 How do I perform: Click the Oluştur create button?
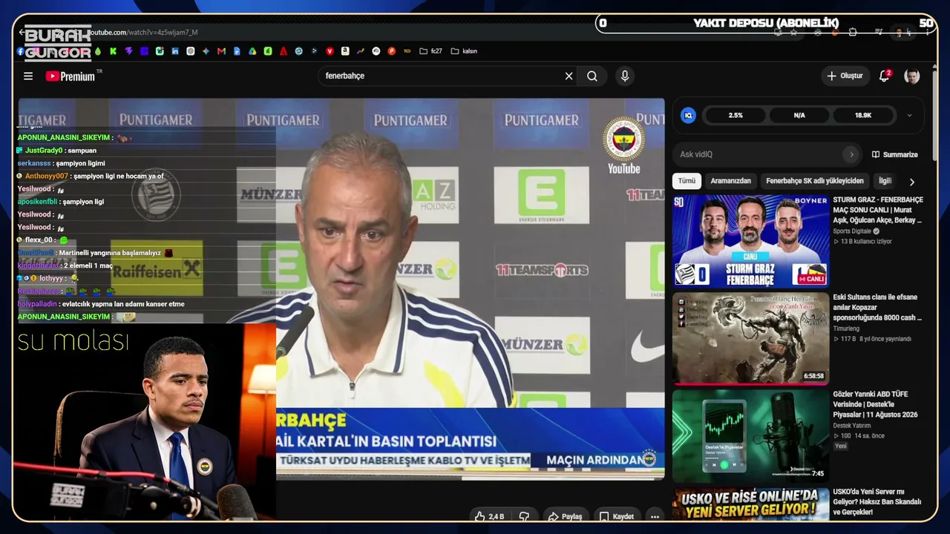(x=845, y=76)
